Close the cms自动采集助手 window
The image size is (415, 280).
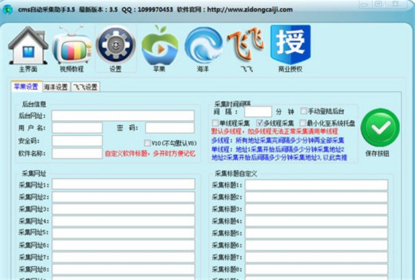tap(396, 4)
